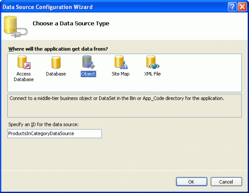
Task: Click the 'Access Database' text label
Action: 24,77
